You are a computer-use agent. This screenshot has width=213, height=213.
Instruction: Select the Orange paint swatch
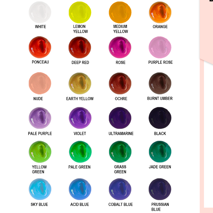(160, 12)
